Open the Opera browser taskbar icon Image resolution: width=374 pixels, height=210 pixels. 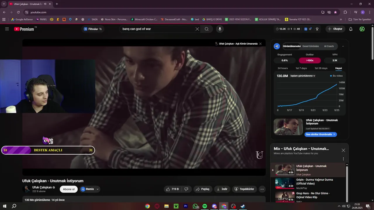(x=157, y=206)
